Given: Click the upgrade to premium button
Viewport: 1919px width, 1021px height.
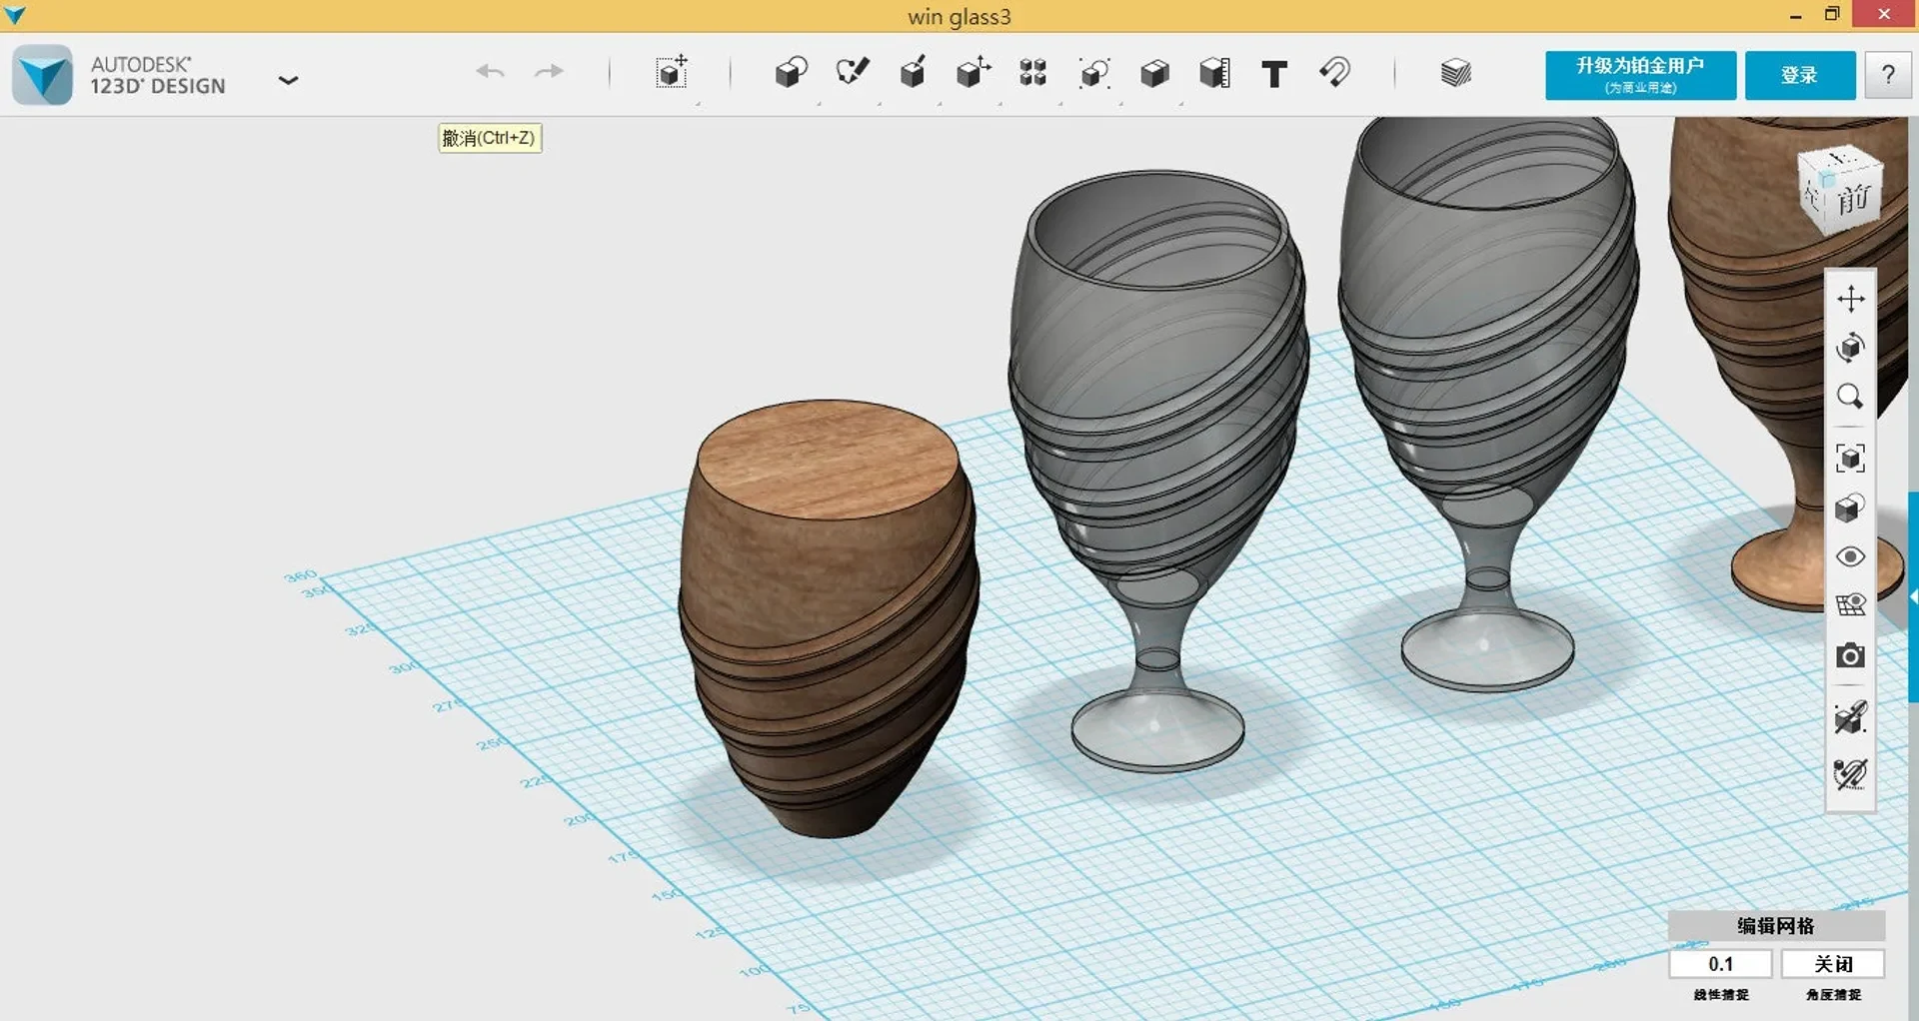Looking at the screenshot, I should [1640, 75].
